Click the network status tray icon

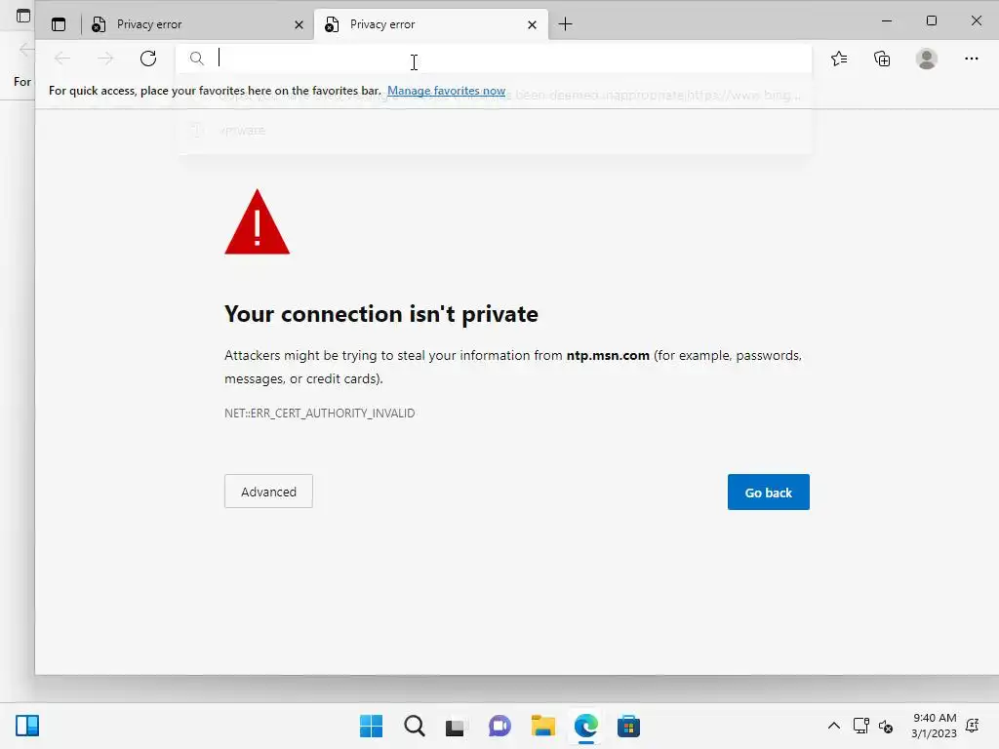(860, 726)
